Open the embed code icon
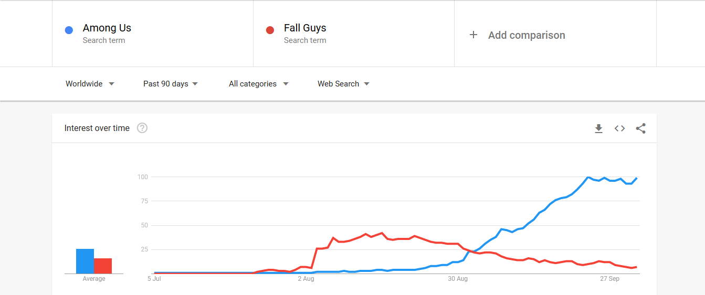705x295 pixels. (619, 128)
